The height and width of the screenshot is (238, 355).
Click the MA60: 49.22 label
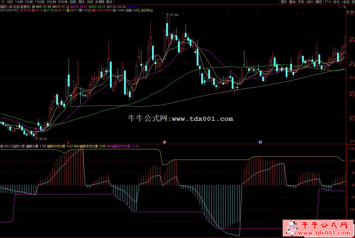pos(97,7)
